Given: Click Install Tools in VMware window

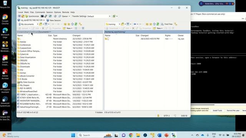Looking at the screenshot, I should (217, 110).
